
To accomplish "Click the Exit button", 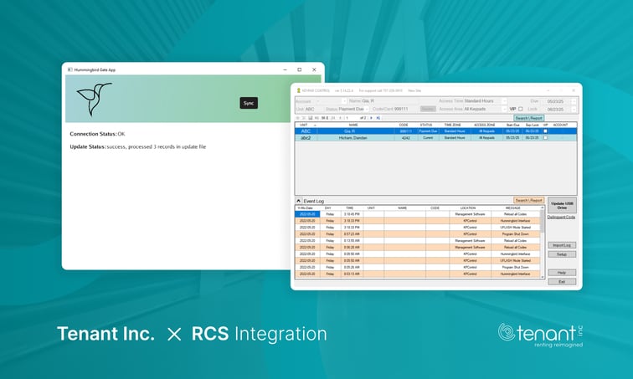I will tap(562, 282).
